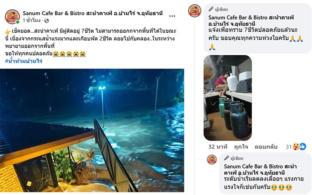The image size is (312, 195).
Task: Open page name link in reply comment
Action: (260, 169)
